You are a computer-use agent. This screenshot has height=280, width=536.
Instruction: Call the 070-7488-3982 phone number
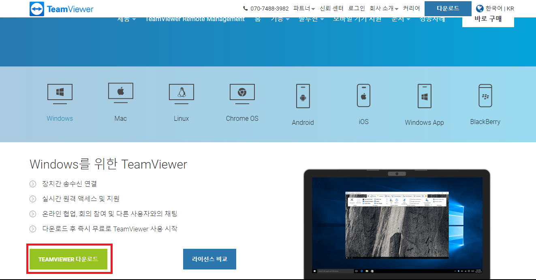point(269,9)
